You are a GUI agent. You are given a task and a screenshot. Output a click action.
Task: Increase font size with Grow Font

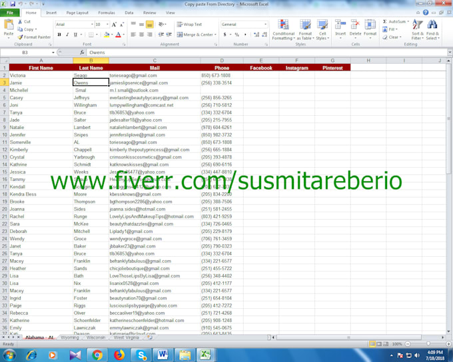pyautogui.click(x=114, y=25)
